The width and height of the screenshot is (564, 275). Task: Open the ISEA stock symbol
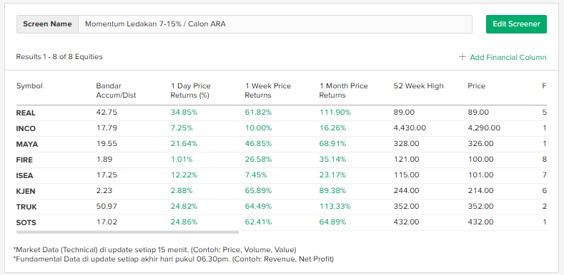click(x=25, y=176)
